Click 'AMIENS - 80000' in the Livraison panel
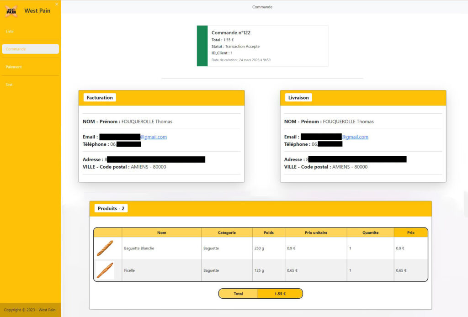The height and width of the screenshot is (317, 468). coord(350,167)
